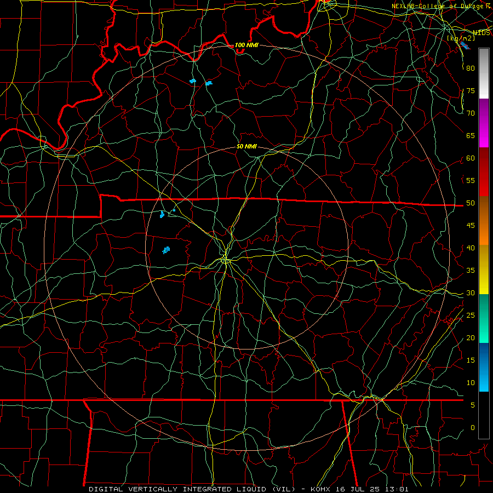The width and height of the screenshot is (493, 493).
Task: Click the 50 NMI range ring label
Action: (x=246, y=146)
